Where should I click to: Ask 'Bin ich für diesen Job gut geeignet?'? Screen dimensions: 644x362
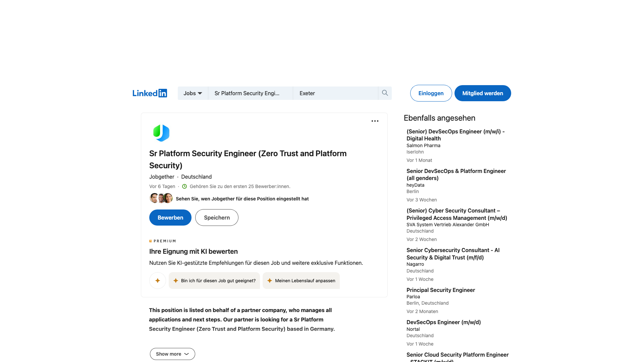click(214, 281)
